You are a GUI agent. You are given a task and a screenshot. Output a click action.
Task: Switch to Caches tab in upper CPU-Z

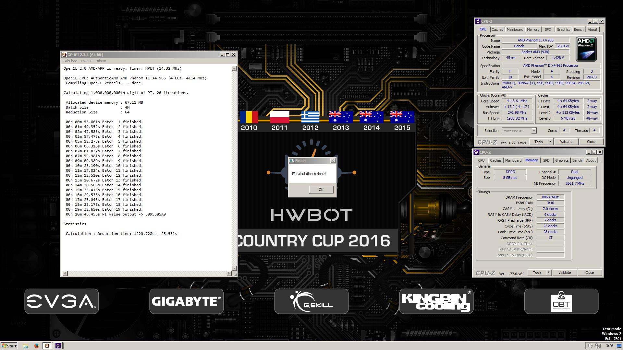point(497,29)
